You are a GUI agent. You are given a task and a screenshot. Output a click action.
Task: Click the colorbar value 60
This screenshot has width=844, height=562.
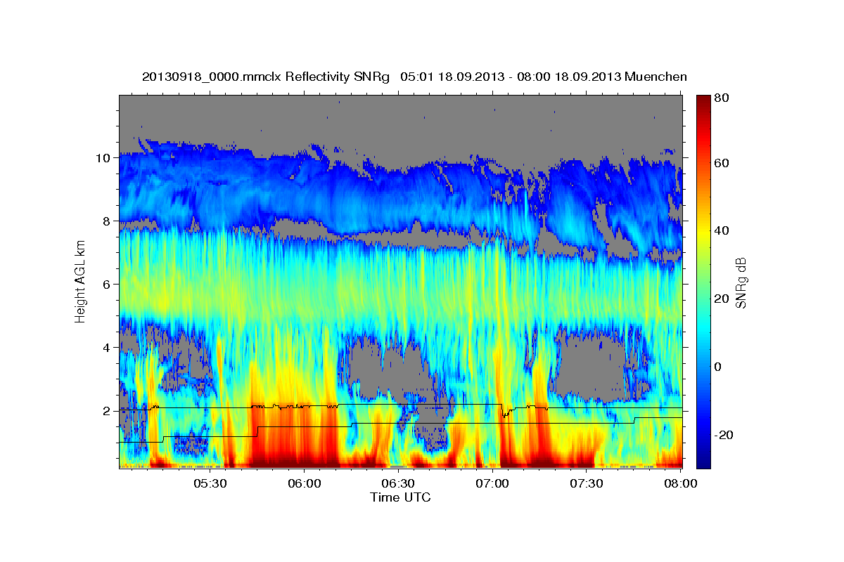coord(722,163)
